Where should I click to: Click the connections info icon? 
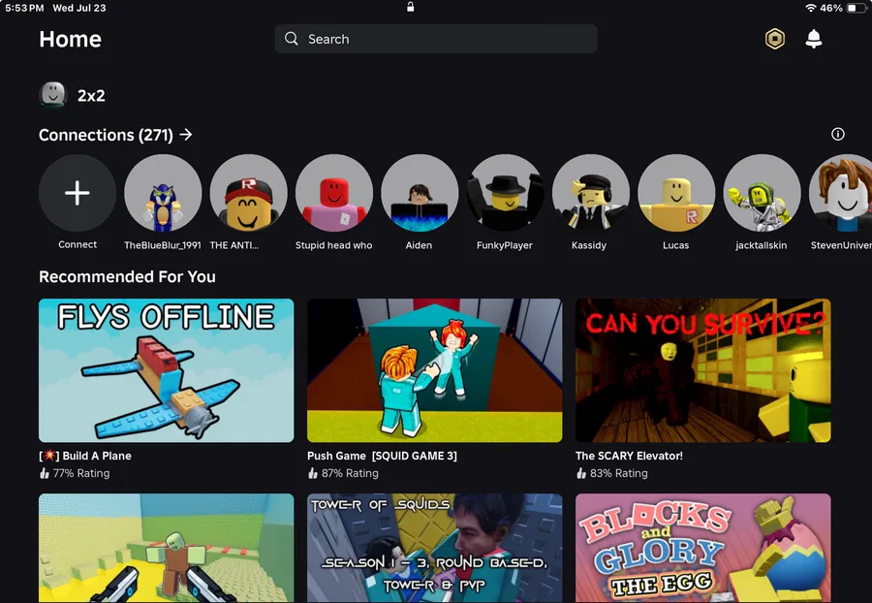tap(837, 134)
